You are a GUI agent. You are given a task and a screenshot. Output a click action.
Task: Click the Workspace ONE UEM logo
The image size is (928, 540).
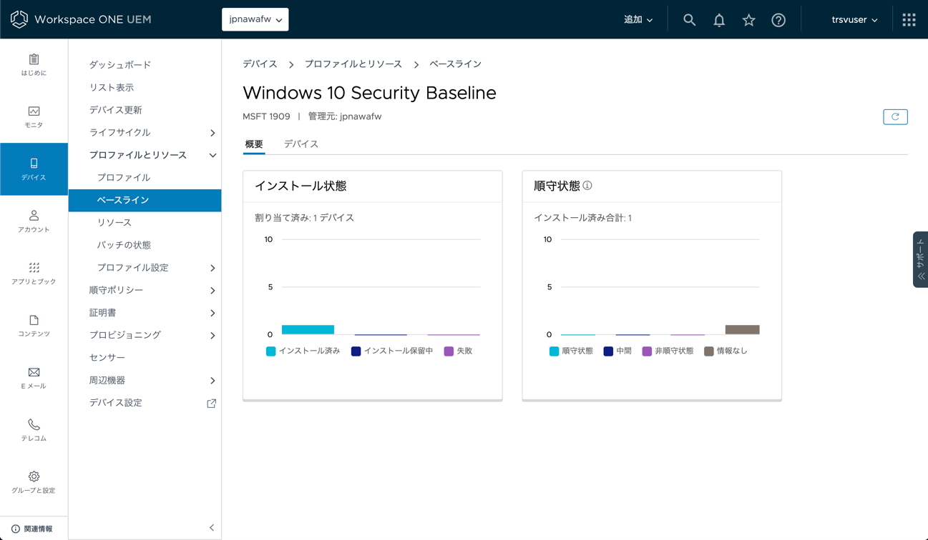click(x=80, y=19)
